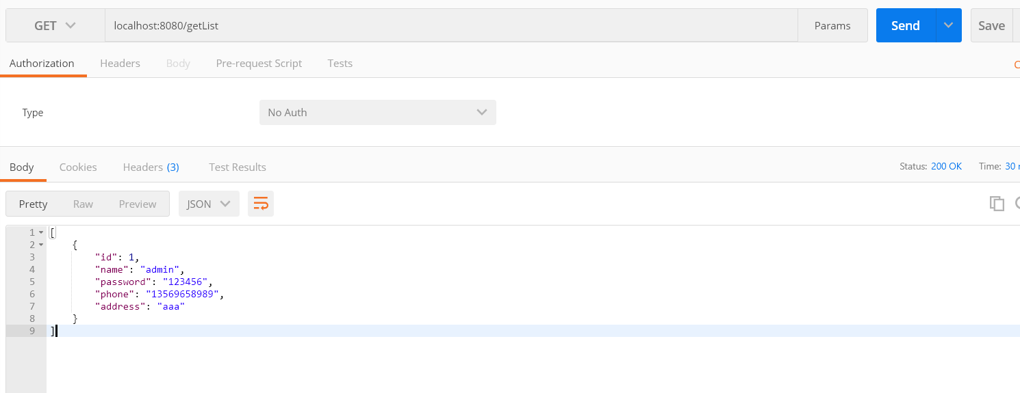Viewport: 1020px width, 393px height.
Task: Open the response Cookies tab
Action: click(78, 167)
